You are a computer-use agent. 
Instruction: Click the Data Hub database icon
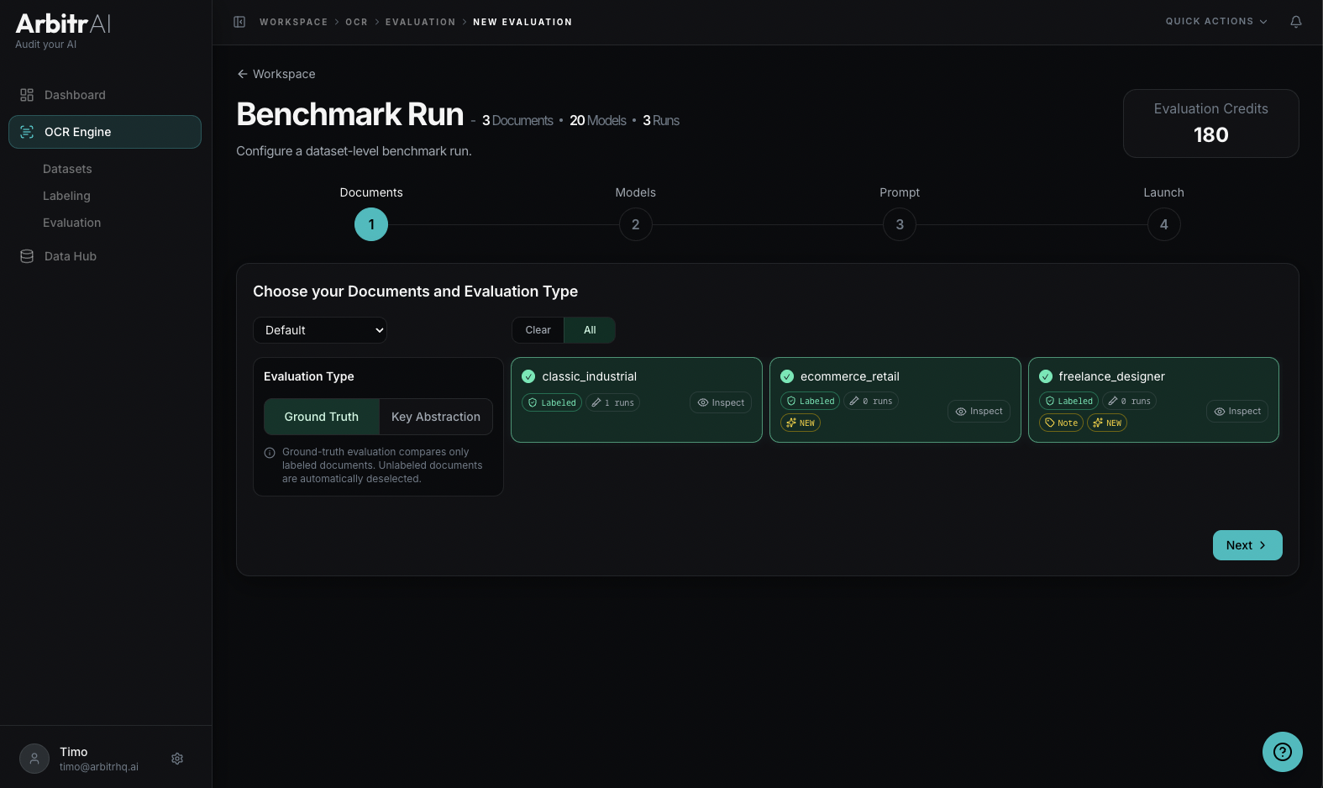pyautogui.click(x=27, y=256)
